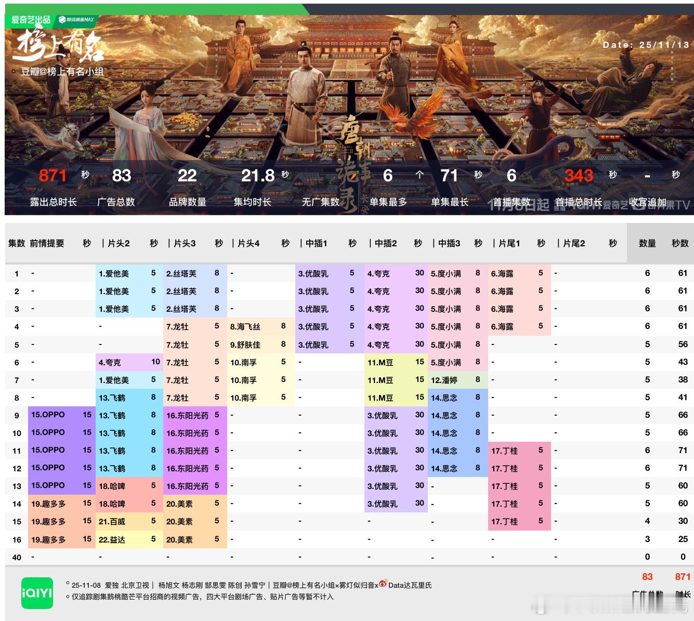Image resolution: width=694 pixels, height=621 pixels.
Task: Click the 数量 column header
Action: click(x=647, y=243)
